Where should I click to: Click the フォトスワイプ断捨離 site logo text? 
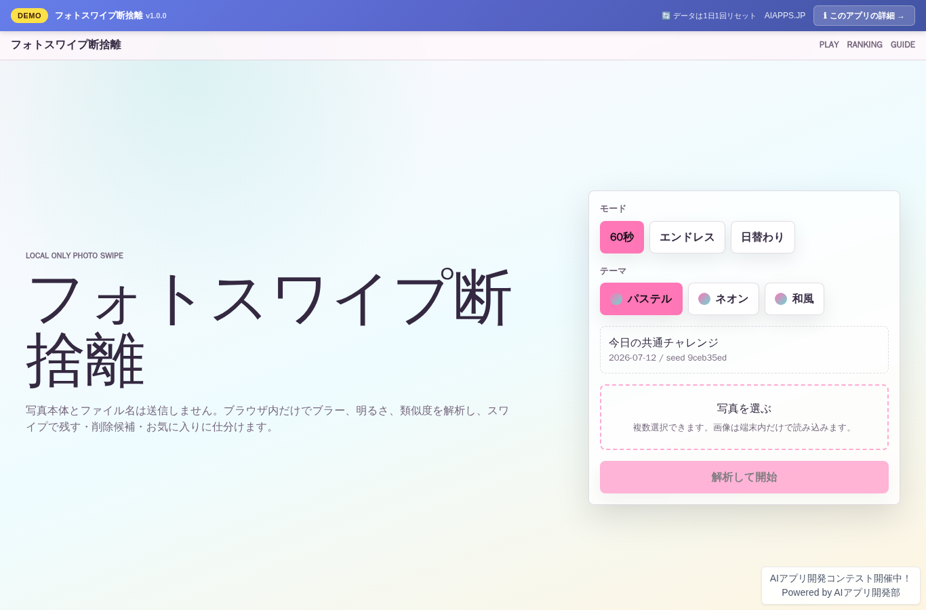point(66,45)
